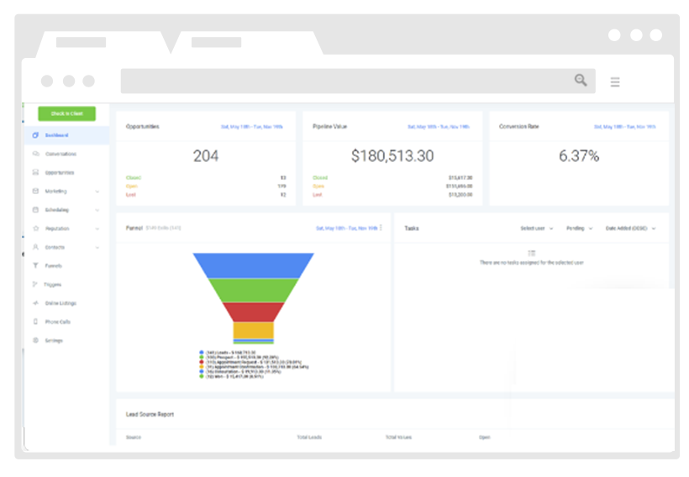The width and height of the screenshot is (689, 477).
Task: Open the Select user dropdown in Tasks
Action: [536, 228]
